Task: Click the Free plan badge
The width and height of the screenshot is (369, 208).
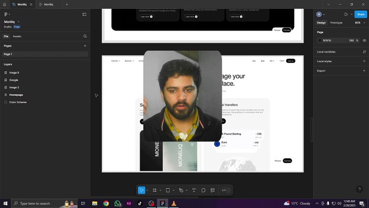Action: 17,27
